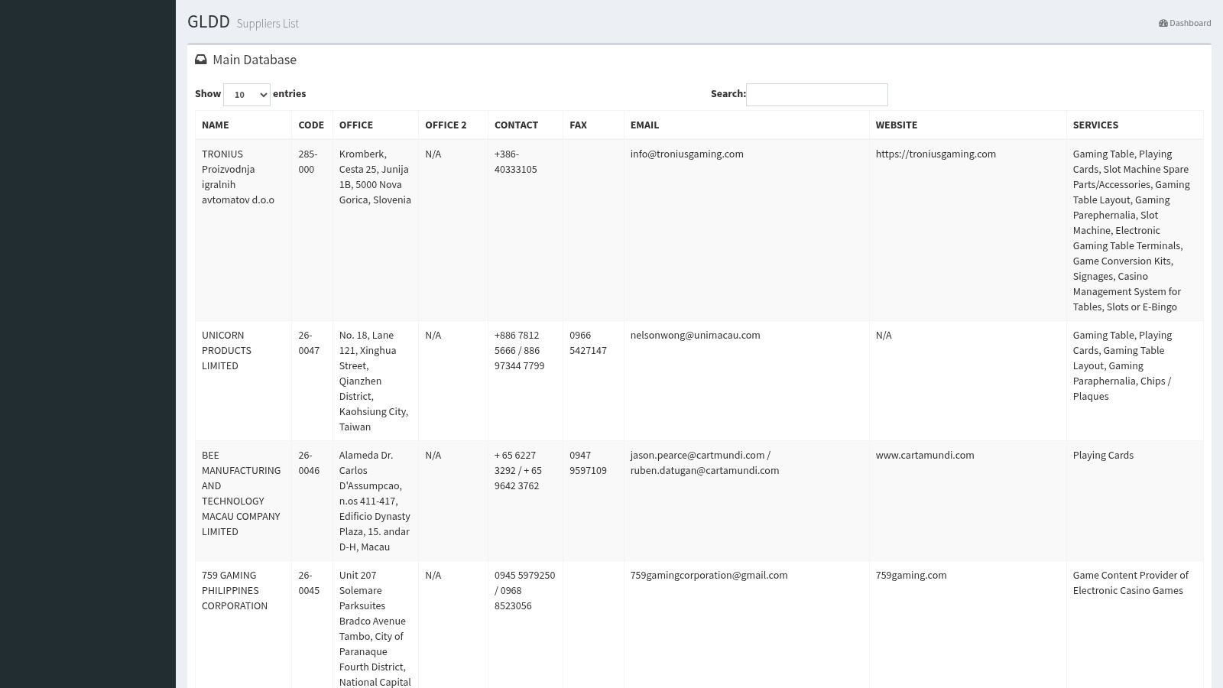Click the Suppliers List subtitle
This screenshot has width=1223, height=688.
tap(268, 24)
